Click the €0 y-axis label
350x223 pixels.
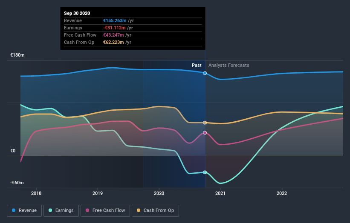pos(13,151)
